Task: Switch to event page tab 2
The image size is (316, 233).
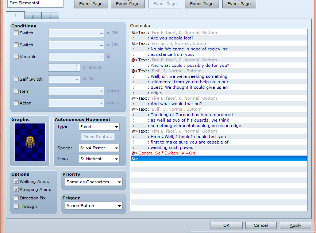Action: click(33, 16)
